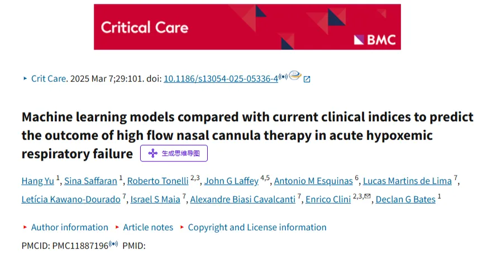
Task: Open author Letícia Kawano-Dourado's link
Action: 71,199
